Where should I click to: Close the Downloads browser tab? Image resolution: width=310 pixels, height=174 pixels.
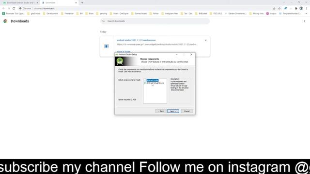tap(76, 3)
